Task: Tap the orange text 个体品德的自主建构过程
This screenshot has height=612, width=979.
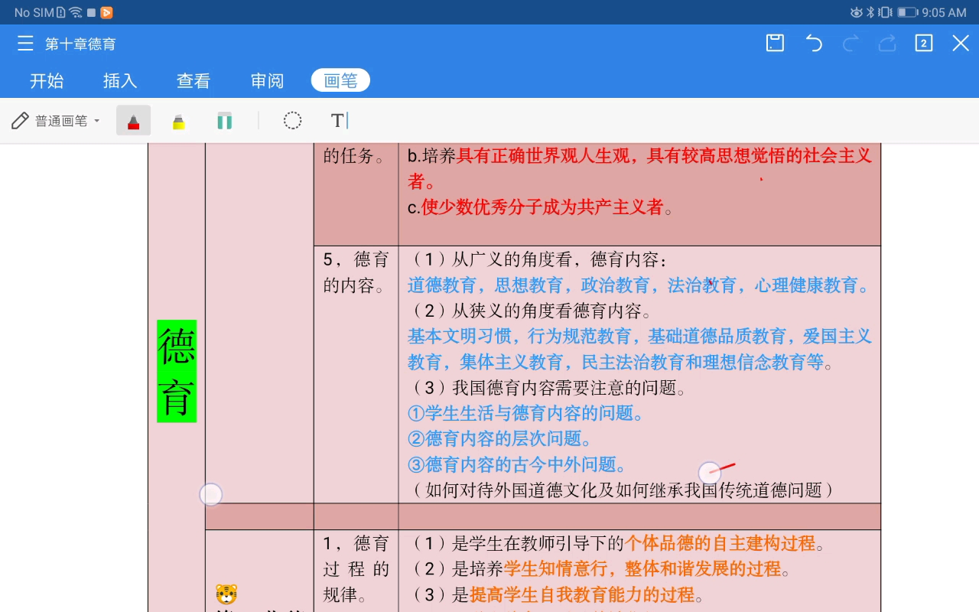Action: coord(720,543)
